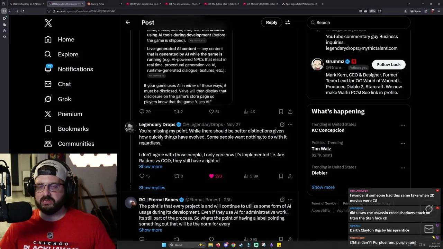Open Chat in X sidebar

(x=57, y=84)
